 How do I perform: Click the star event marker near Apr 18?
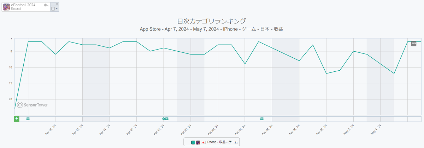(x=167, y=119)
